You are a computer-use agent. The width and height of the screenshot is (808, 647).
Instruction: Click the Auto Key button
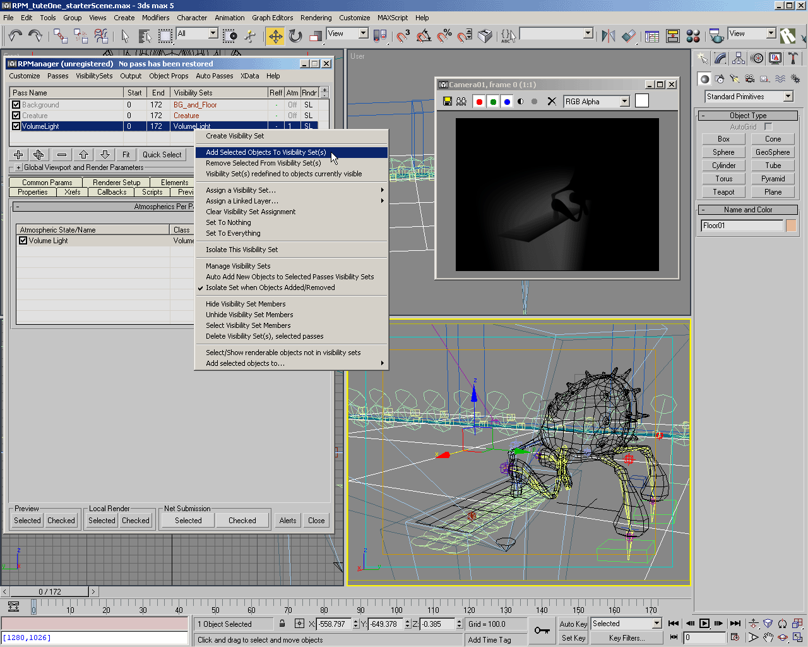pos(573,624)
